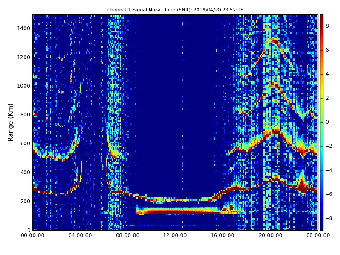Click the x-axis tick label 16:00:00
Image resolution: width=340 pixels, height=255 pixels.
pyautogui.click(x=223, y=235)
